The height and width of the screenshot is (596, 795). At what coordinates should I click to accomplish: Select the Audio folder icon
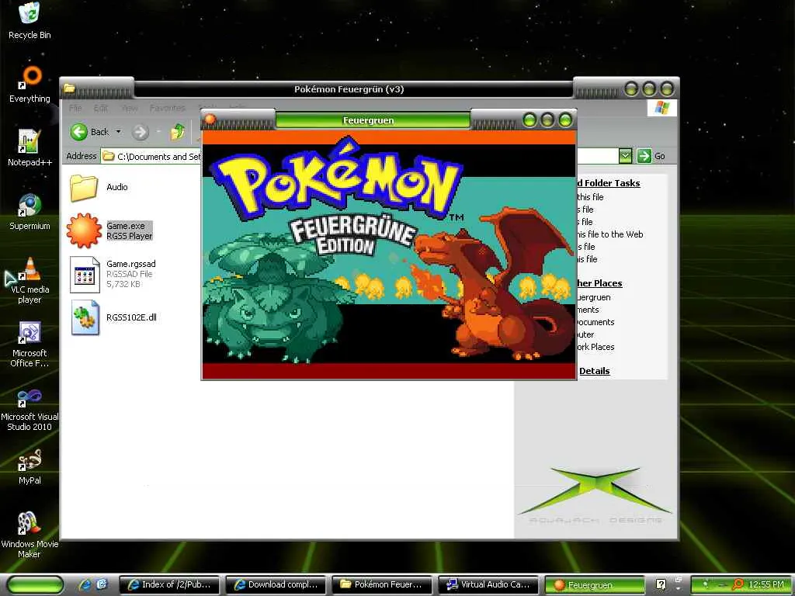pos(84,188)
